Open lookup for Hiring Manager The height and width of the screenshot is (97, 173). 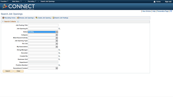(x=59, y=50)
